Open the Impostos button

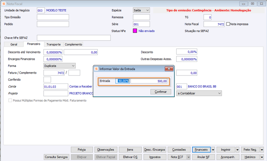tap(155, 157)
